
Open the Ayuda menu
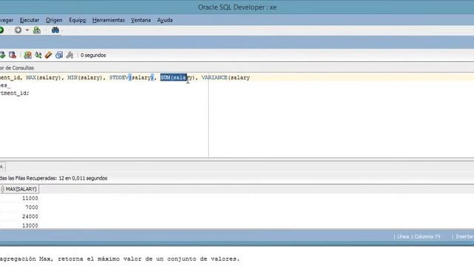tap(164, 20)
